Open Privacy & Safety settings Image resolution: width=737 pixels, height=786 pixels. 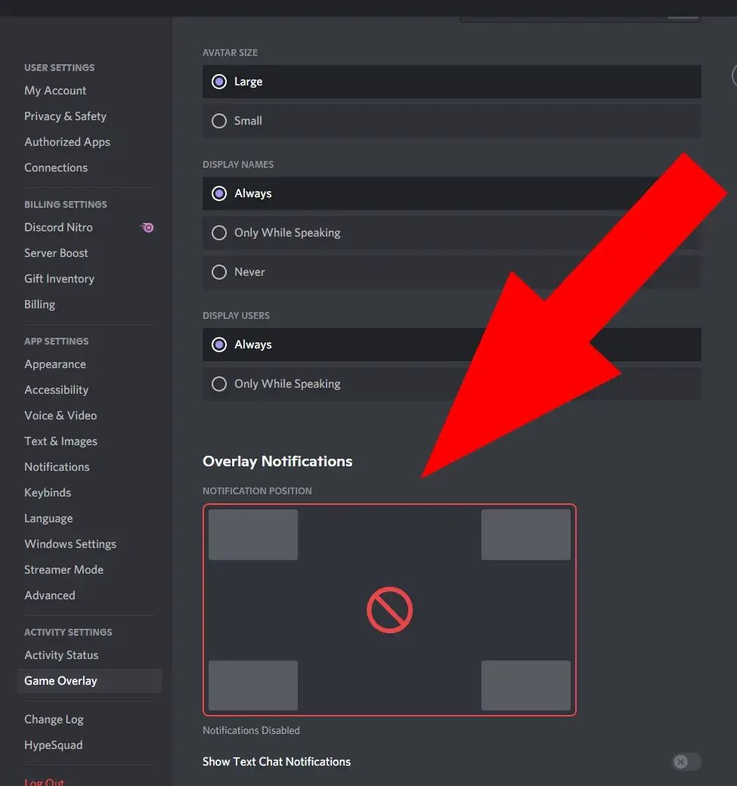[x=65, y=116]
